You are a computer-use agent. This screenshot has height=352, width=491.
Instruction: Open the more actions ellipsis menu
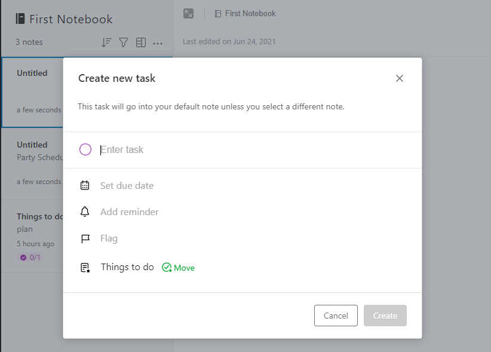coord(158,42)
